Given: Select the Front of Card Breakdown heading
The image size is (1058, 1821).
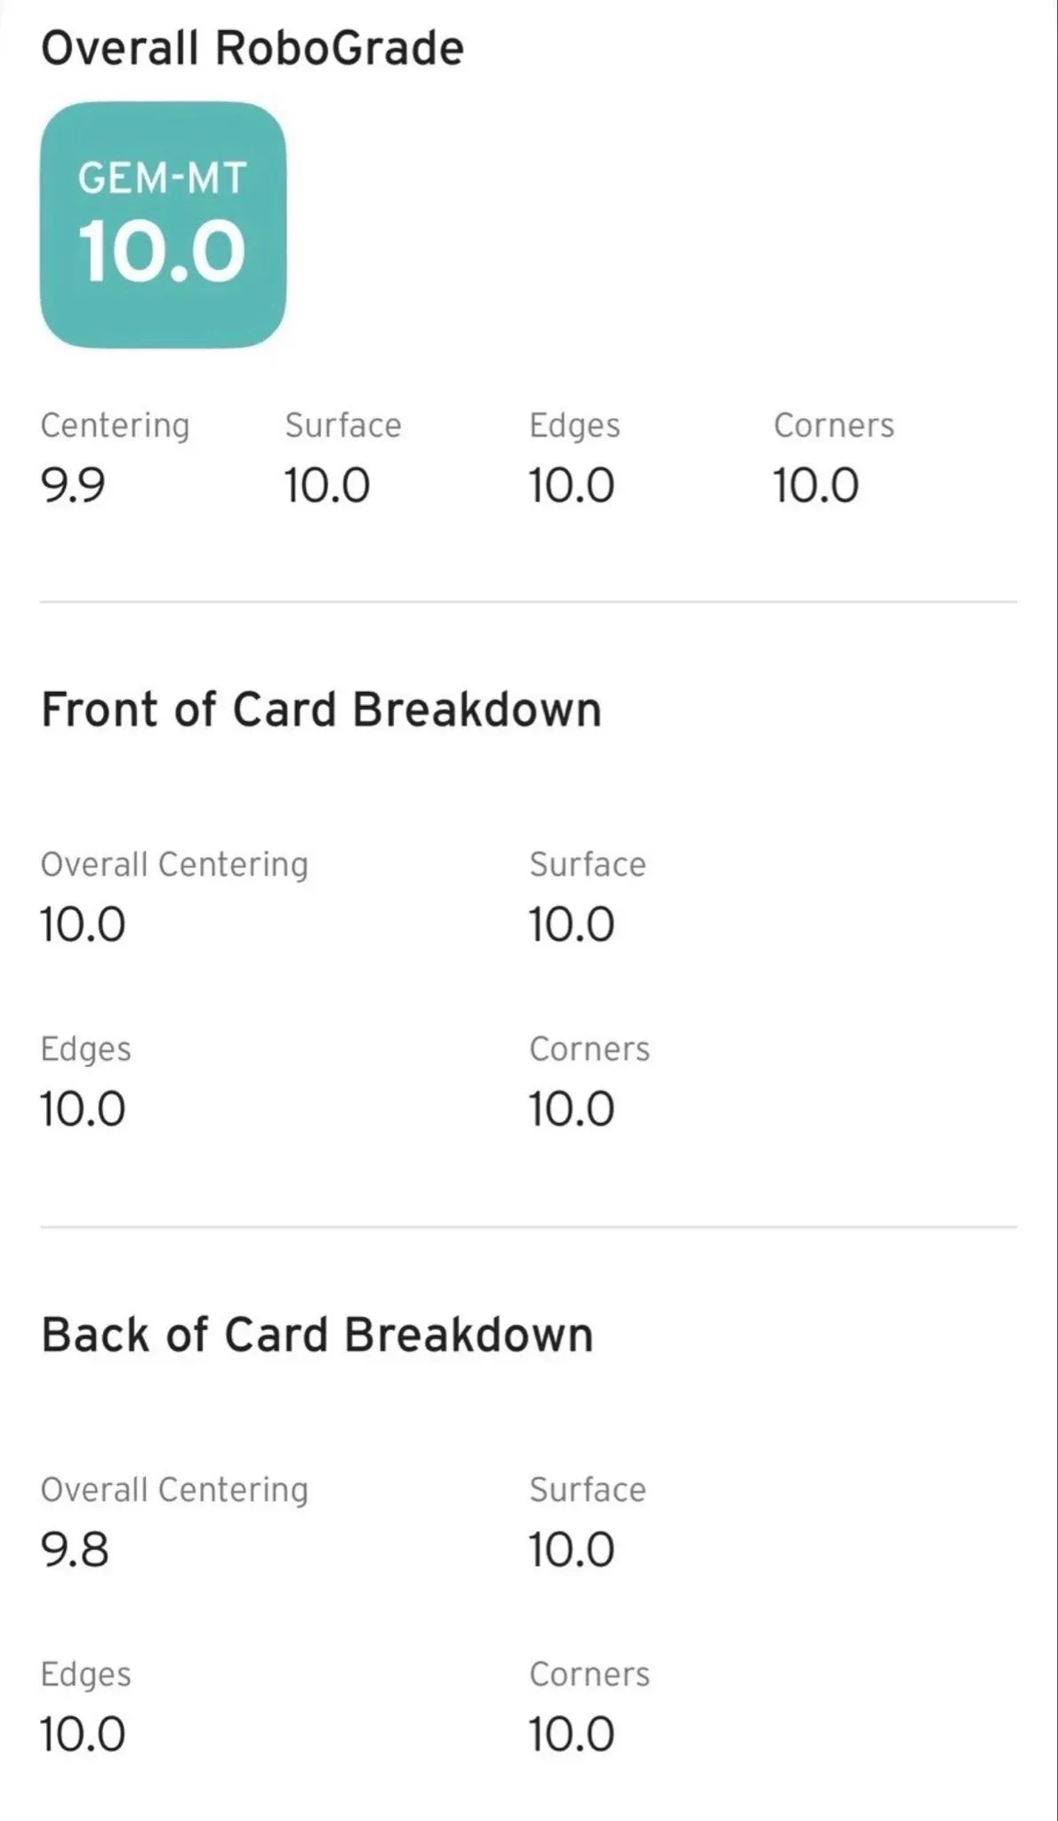Looking at the screenshot, I should [x=322, y=710].
